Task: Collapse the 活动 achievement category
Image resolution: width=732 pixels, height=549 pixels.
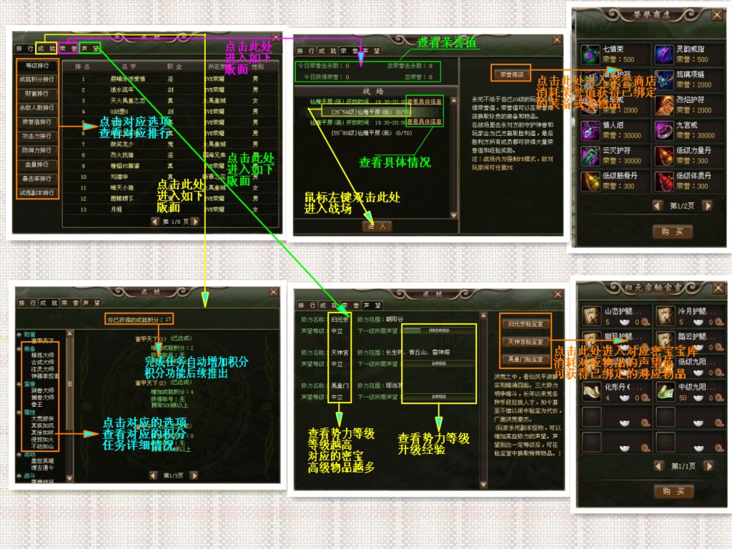Action: pyautogui.click(x=19, y=454)
